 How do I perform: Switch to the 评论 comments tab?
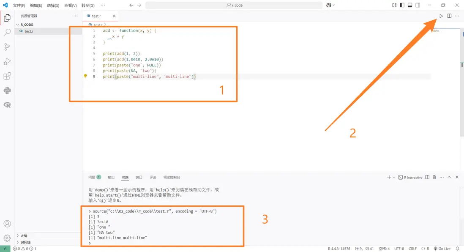pos(153,177)
